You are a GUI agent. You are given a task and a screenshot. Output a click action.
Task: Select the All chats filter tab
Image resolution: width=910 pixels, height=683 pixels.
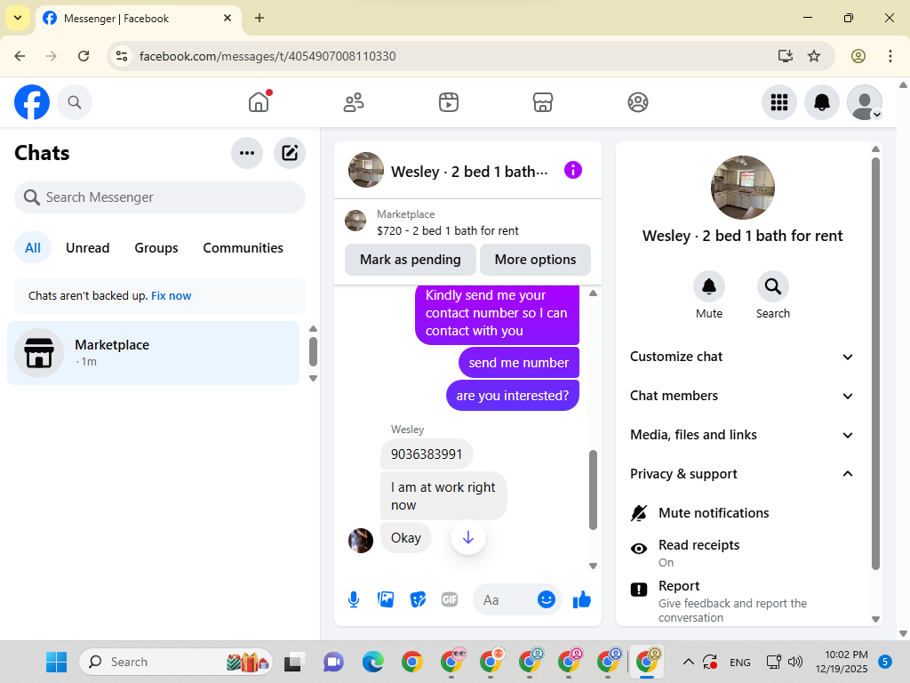pyautogui.click(x=33, y=248)
